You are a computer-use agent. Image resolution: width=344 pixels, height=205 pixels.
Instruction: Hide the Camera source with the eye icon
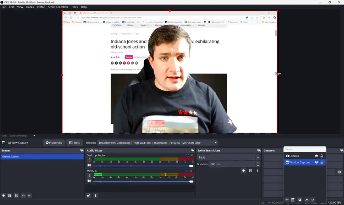[316, 156]
